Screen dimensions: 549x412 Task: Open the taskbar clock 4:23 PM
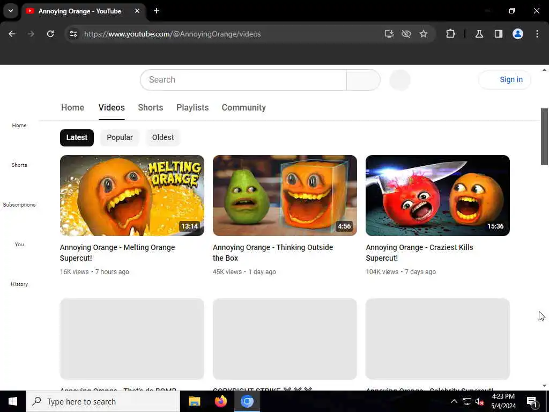pyautogui.click(x=503, y=401)
